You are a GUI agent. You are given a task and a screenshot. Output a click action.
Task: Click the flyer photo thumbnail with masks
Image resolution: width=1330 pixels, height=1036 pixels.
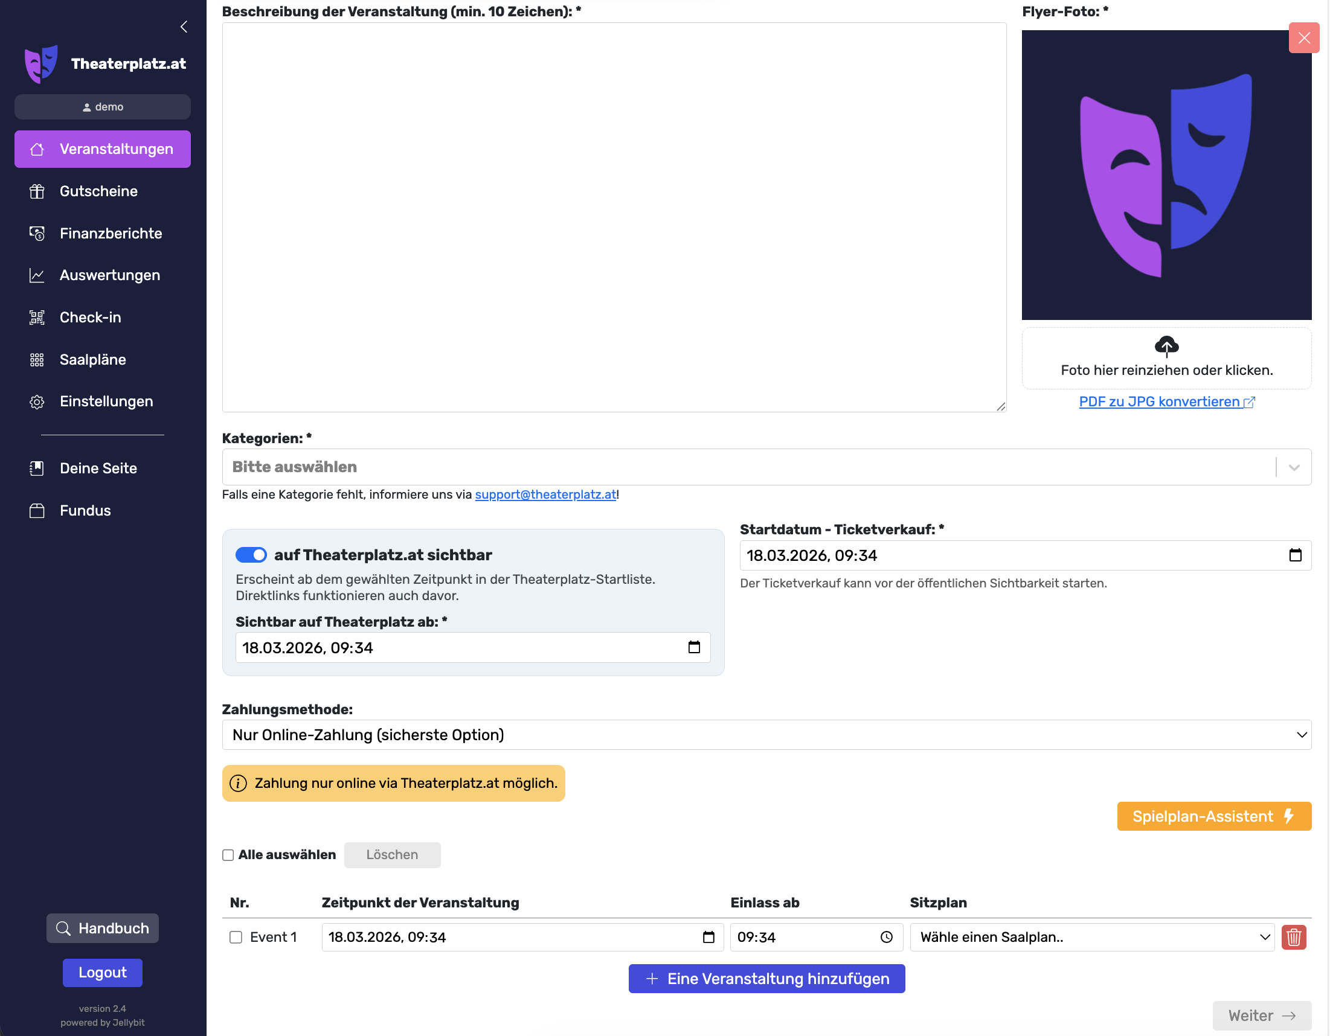point(1166,175)
